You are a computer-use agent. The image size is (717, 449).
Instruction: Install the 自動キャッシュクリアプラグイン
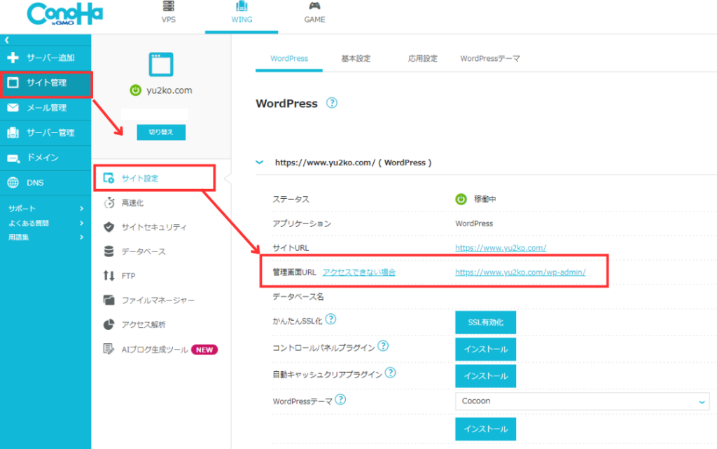coord(486,376)
